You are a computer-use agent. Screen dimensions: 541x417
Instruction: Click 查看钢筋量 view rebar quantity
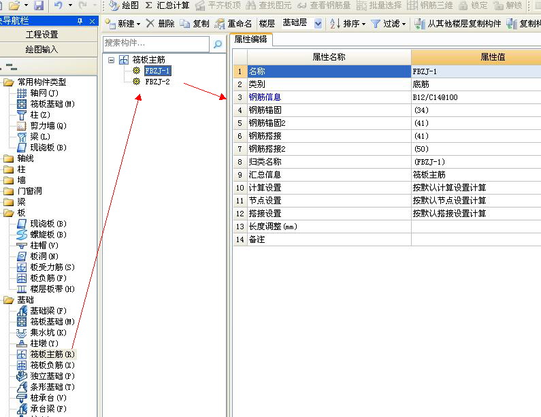[324, 5]
